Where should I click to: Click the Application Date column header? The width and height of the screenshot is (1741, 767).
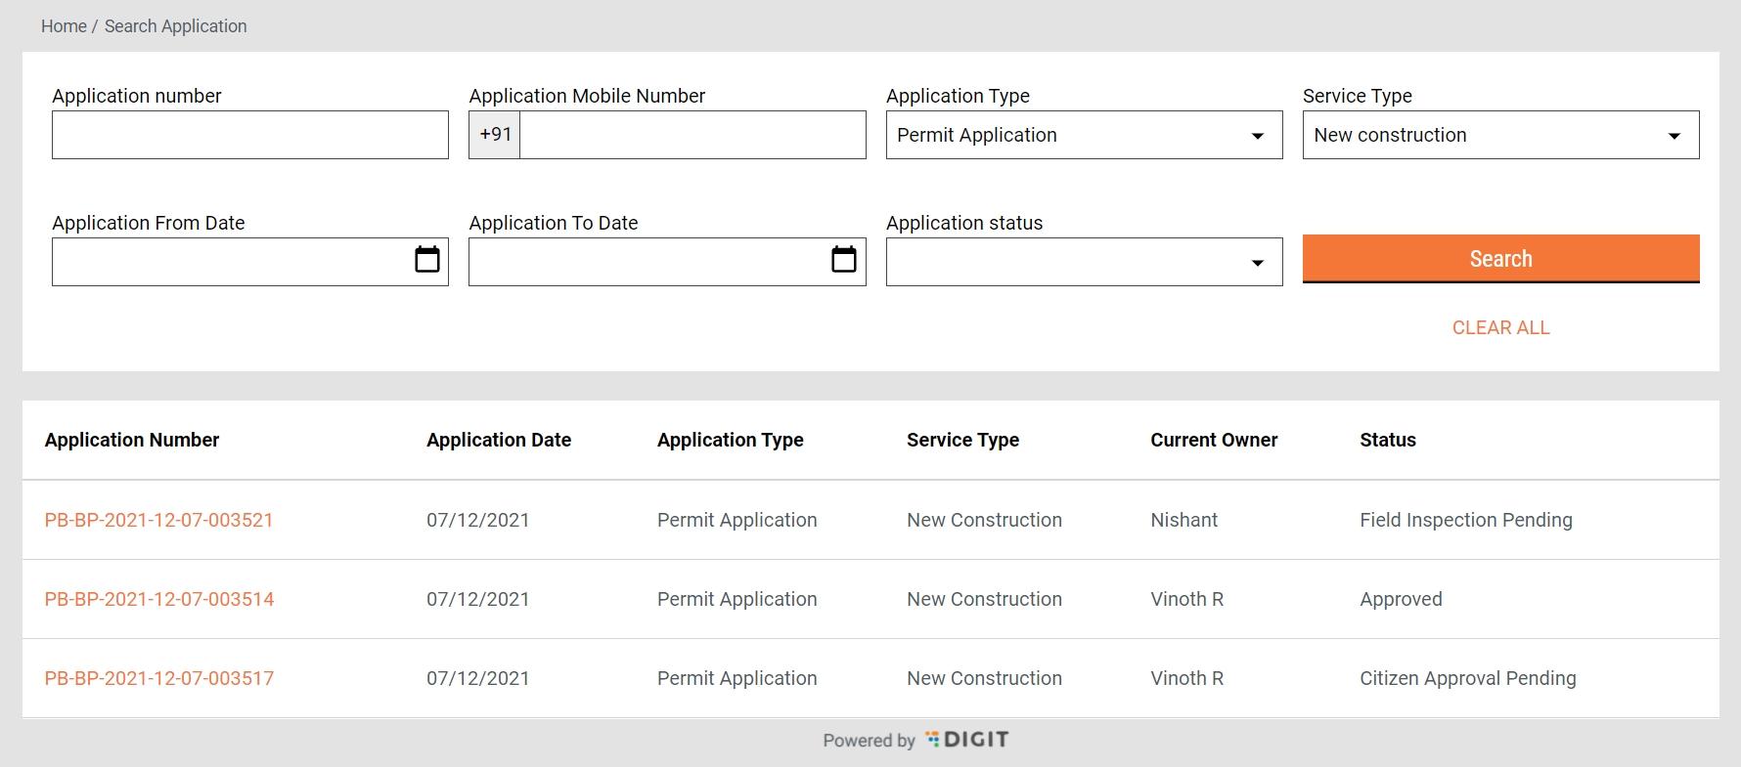pos(499,440)
